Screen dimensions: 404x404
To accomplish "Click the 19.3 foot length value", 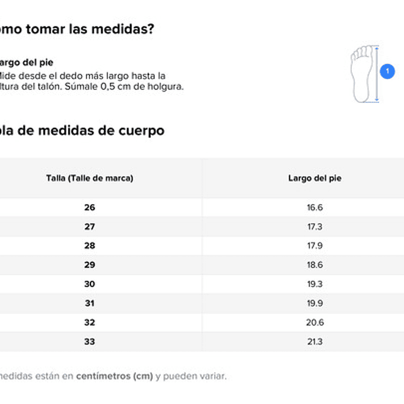I will (x=315, y=284).
